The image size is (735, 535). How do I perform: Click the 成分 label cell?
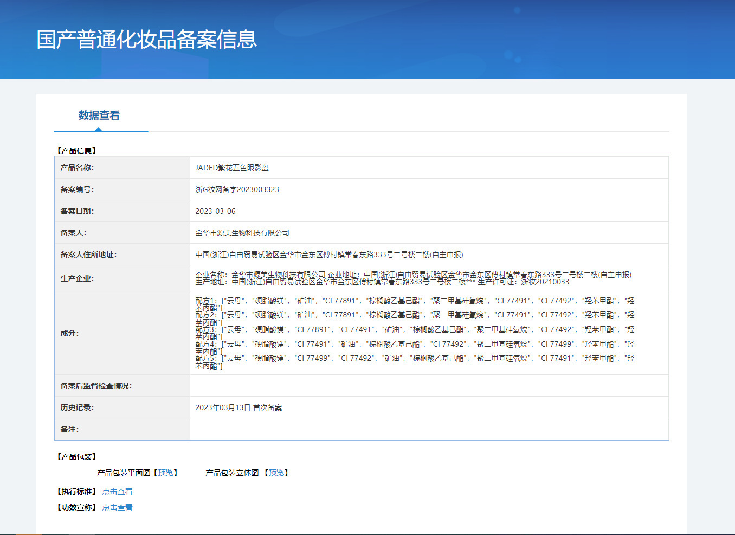point(69,333)
